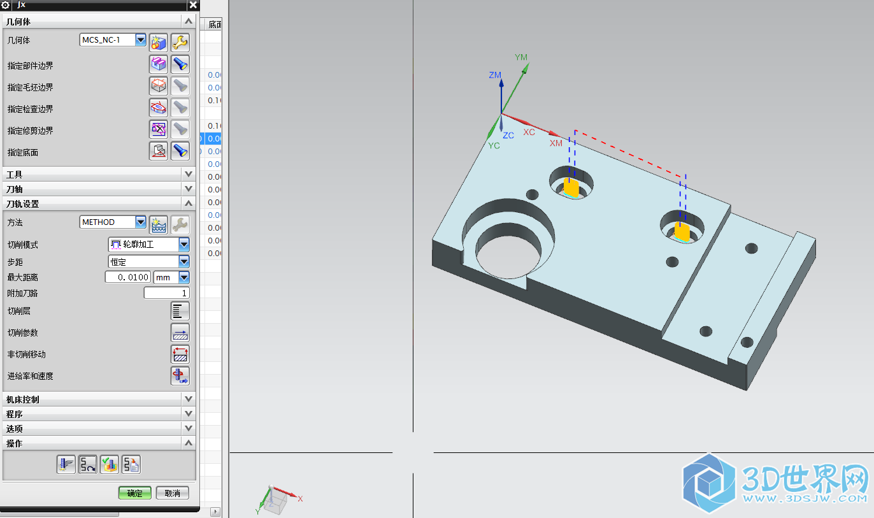874x518 pixels.
Task: Click the specify trim boundary (指定修剪边界) icon
Action: (x=158, y=130)
